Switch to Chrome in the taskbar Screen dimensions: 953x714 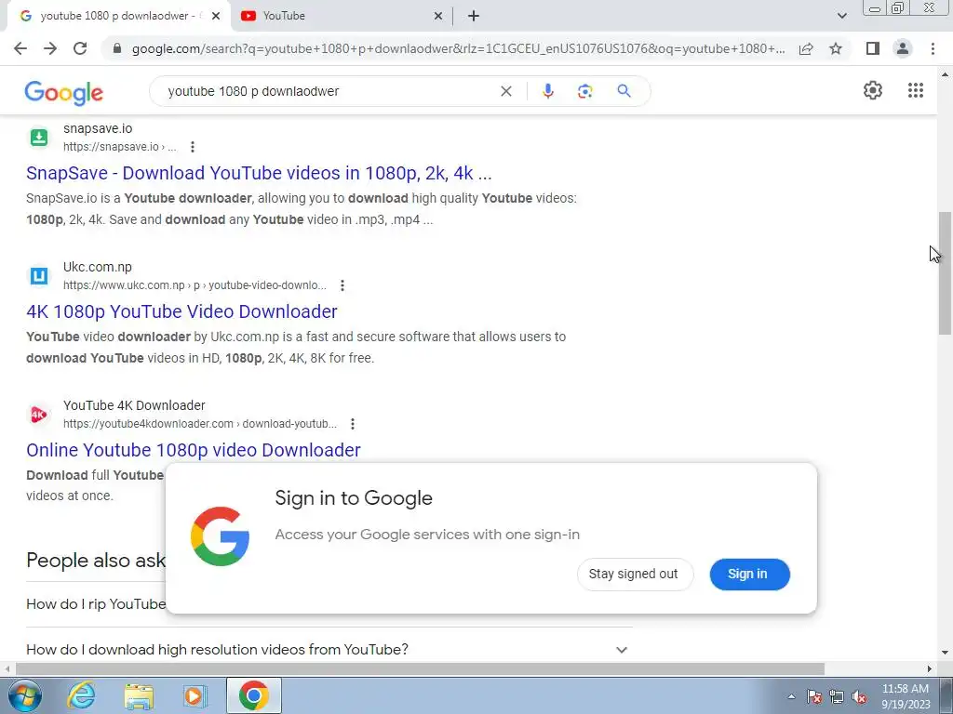253,695
